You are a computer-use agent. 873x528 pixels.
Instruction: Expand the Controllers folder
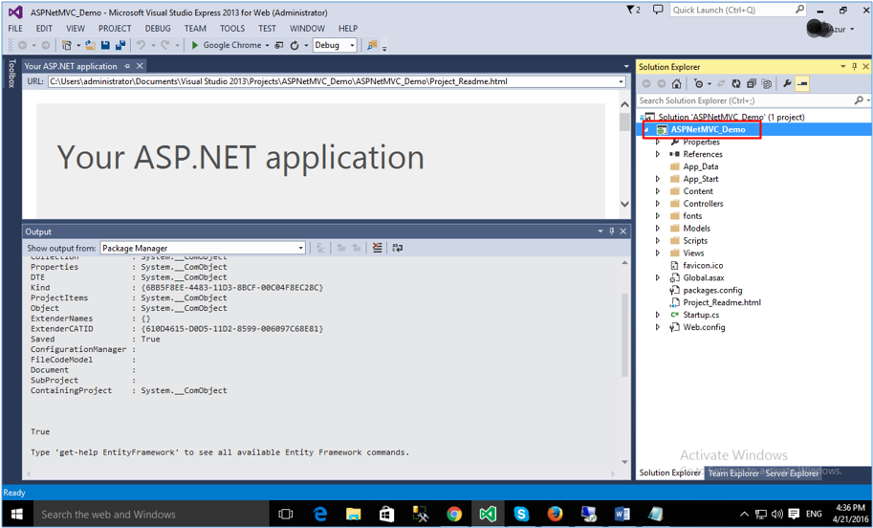pos(658,204)
